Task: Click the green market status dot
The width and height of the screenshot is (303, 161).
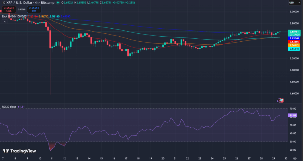Action: tap(57, 3)
